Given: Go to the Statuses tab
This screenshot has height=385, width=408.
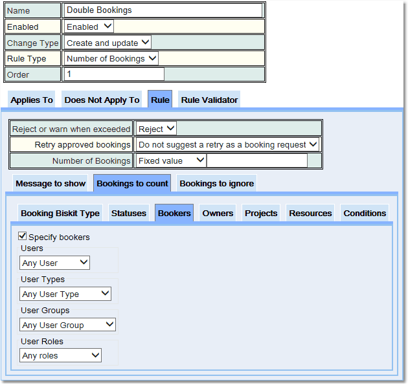Looking at the screenshot, I should point(129,214).
